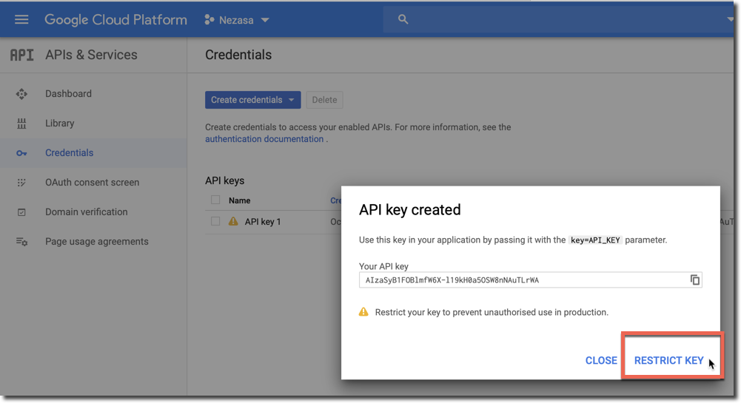This screenshot has height=403, width=741.
Task: Click the Dashboard icon
Action: click(21, 94)
